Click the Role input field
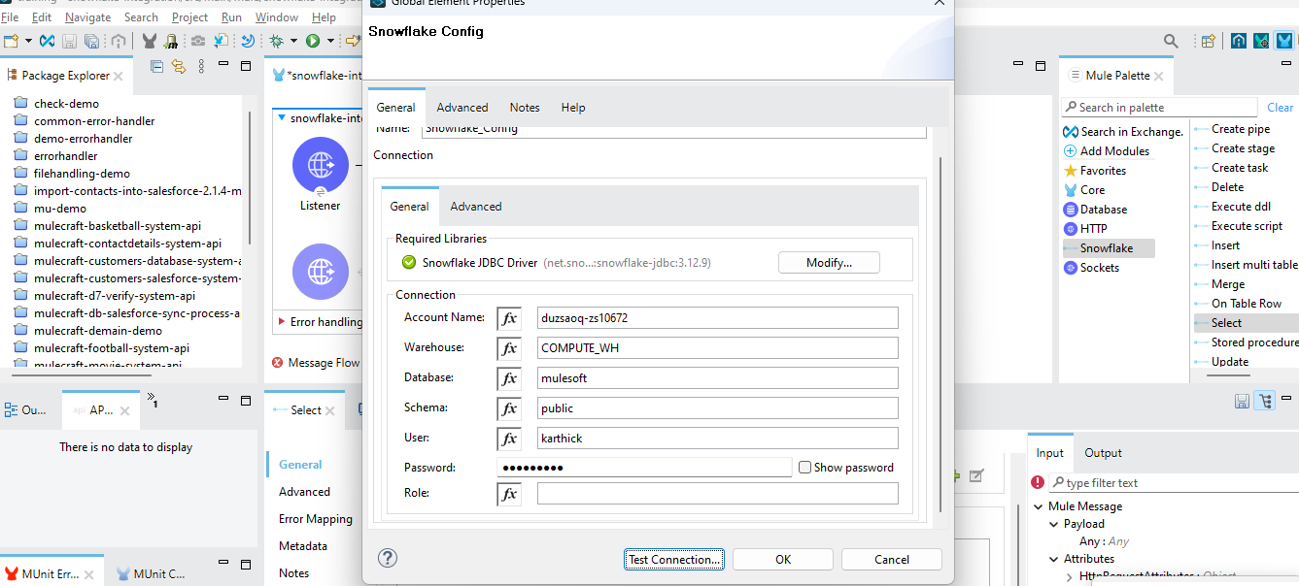 717,494
